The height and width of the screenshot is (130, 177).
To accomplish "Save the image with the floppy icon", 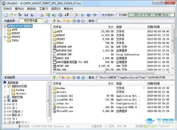I will pos(26,15).
